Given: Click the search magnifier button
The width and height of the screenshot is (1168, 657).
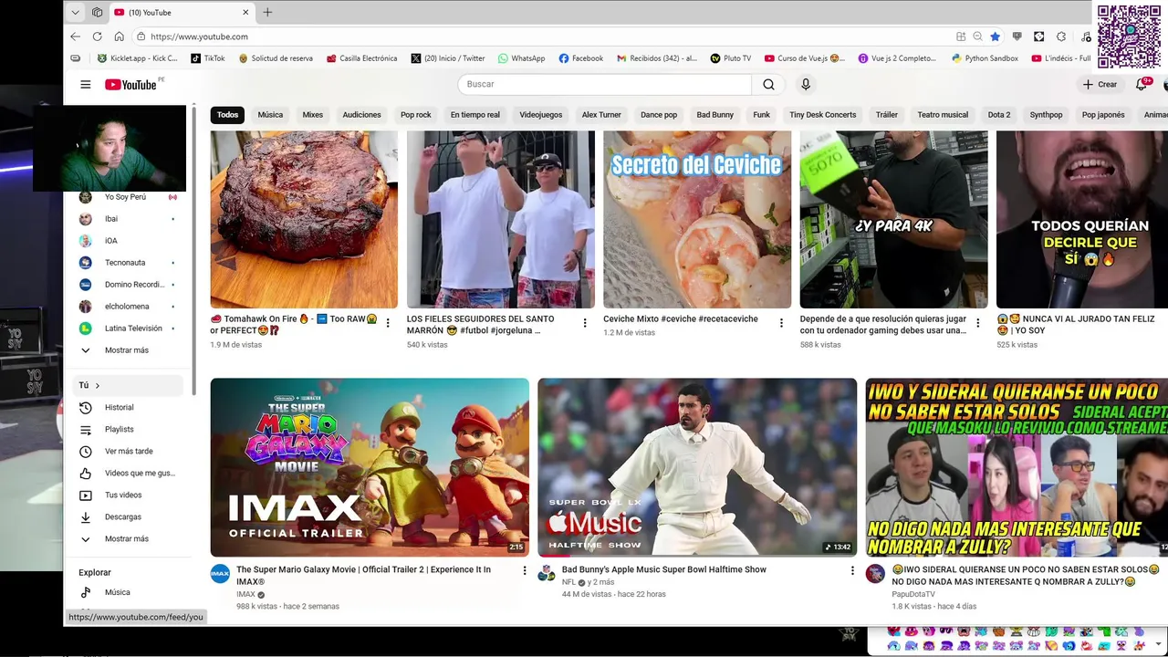Looking at the screenshot, I should (x=768, y=84).
